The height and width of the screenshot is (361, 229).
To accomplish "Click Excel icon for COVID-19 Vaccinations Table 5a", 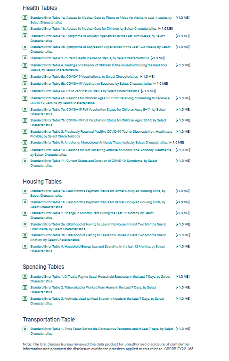I will [x=25, y=76].
